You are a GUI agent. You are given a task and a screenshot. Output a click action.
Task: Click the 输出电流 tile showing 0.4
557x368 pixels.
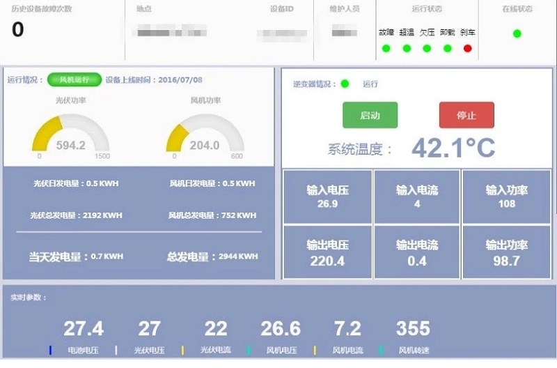[x=417, y=252]
